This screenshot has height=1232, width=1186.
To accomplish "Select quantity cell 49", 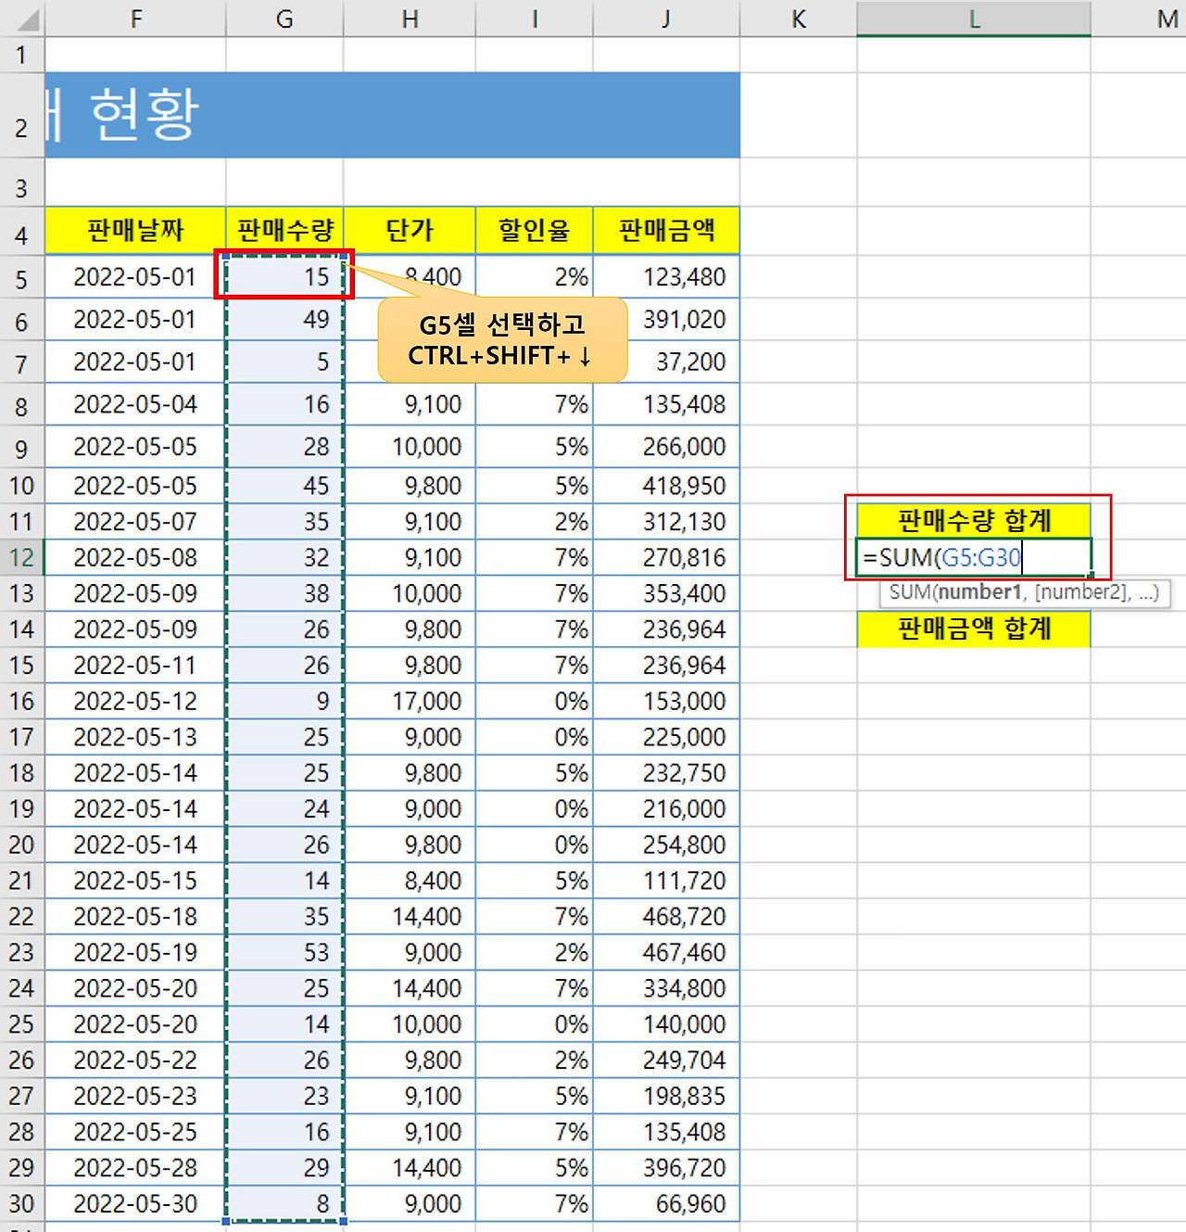I will (x=284, y=319).
